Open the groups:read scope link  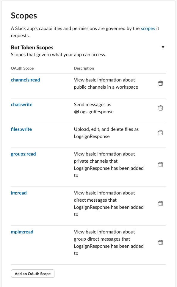tap(23, 154)
